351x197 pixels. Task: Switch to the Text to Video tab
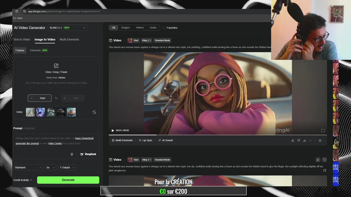pyautogui.click(x=22, y=39)
